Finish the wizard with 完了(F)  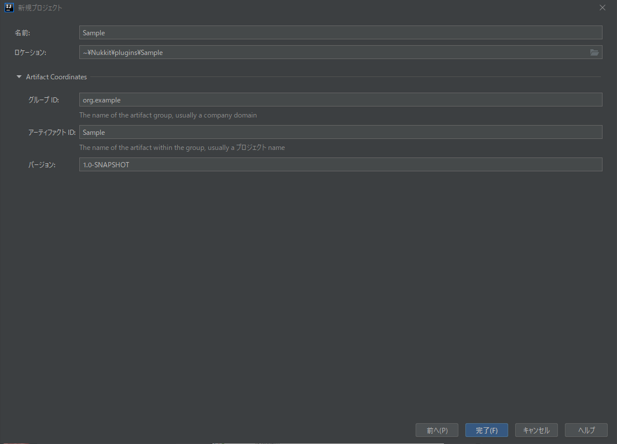(x=487, y=430)
